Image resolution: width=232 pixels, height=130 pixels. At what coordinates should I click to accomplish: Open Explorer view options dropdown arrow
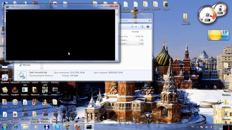pyautogui.click(x=136, y=27)
